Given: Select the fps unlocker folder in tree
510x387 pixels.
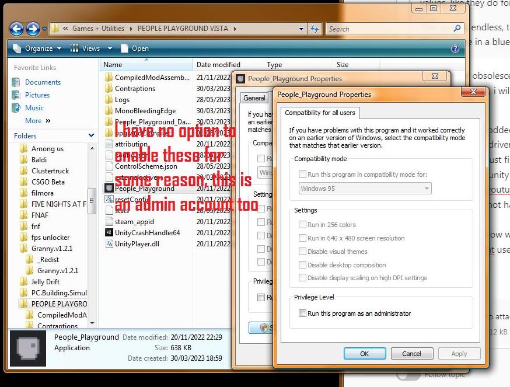Looking at the screenshot, I should [x=50, y=237].
